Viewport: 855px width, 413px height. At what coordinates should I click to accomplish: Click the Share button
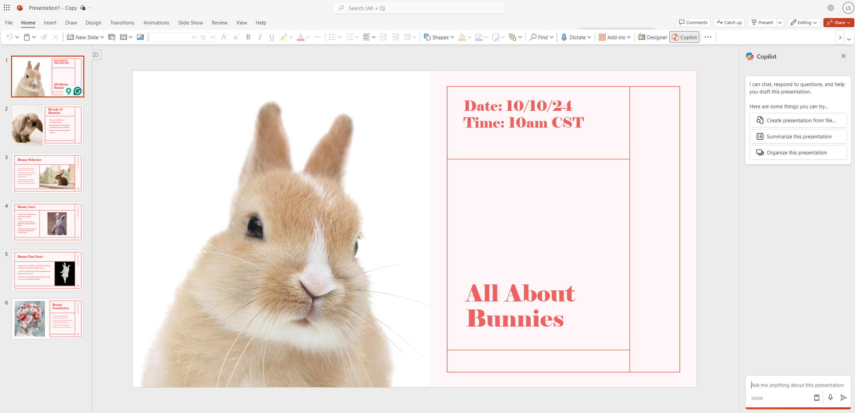click(x=838, y=22)
